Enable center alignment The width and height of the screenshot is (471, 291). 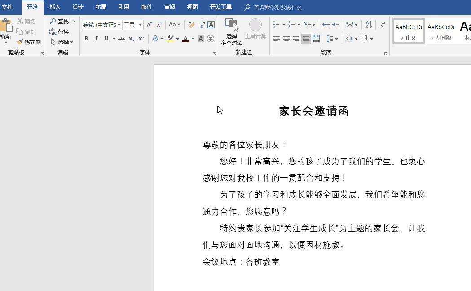coord(286,38)
